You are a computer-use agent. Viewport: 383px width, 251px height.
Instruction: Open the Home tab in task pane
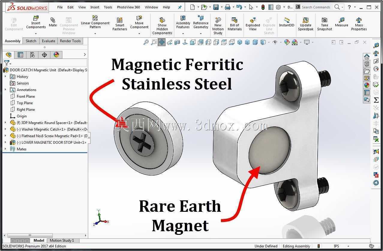(x=367, y=57)
